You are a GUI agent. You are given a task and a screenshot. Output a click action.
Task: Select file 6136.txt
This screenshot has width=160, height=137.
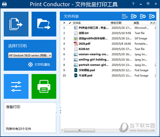click(x=84, y=49)
